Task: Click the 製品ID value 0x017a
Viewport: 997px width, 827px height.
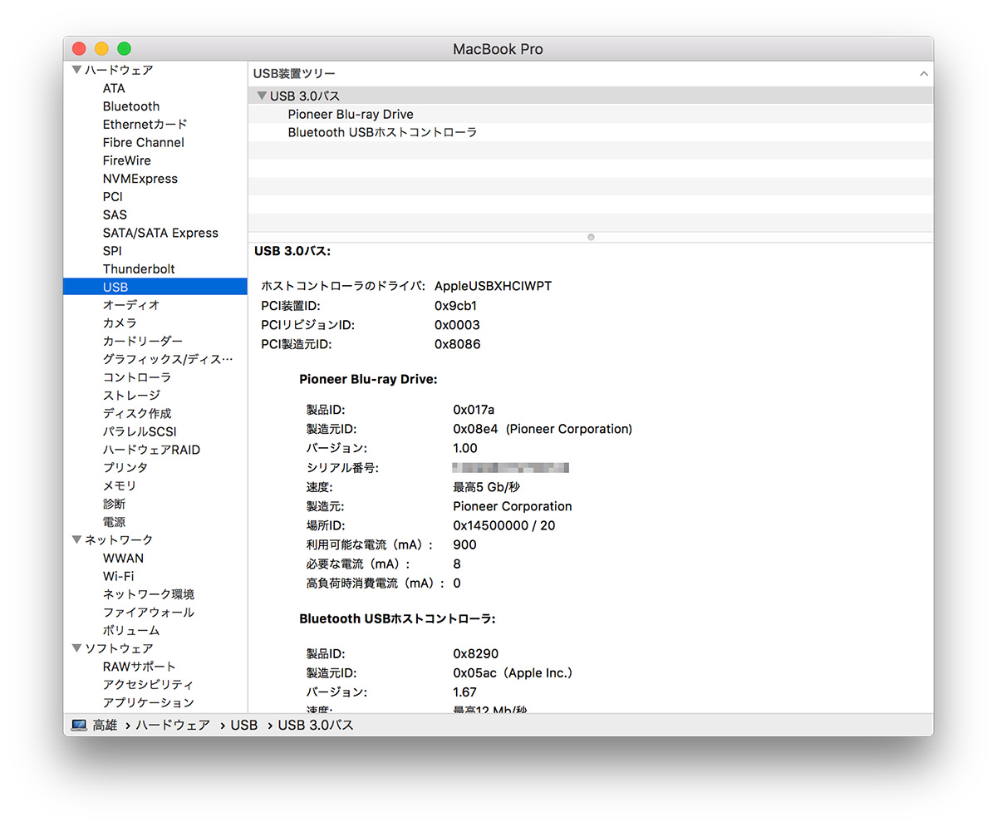Action: [474, 410]
